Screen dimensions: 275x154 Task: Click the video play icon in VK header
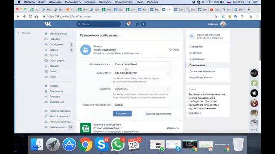click(x=144, y=24)
